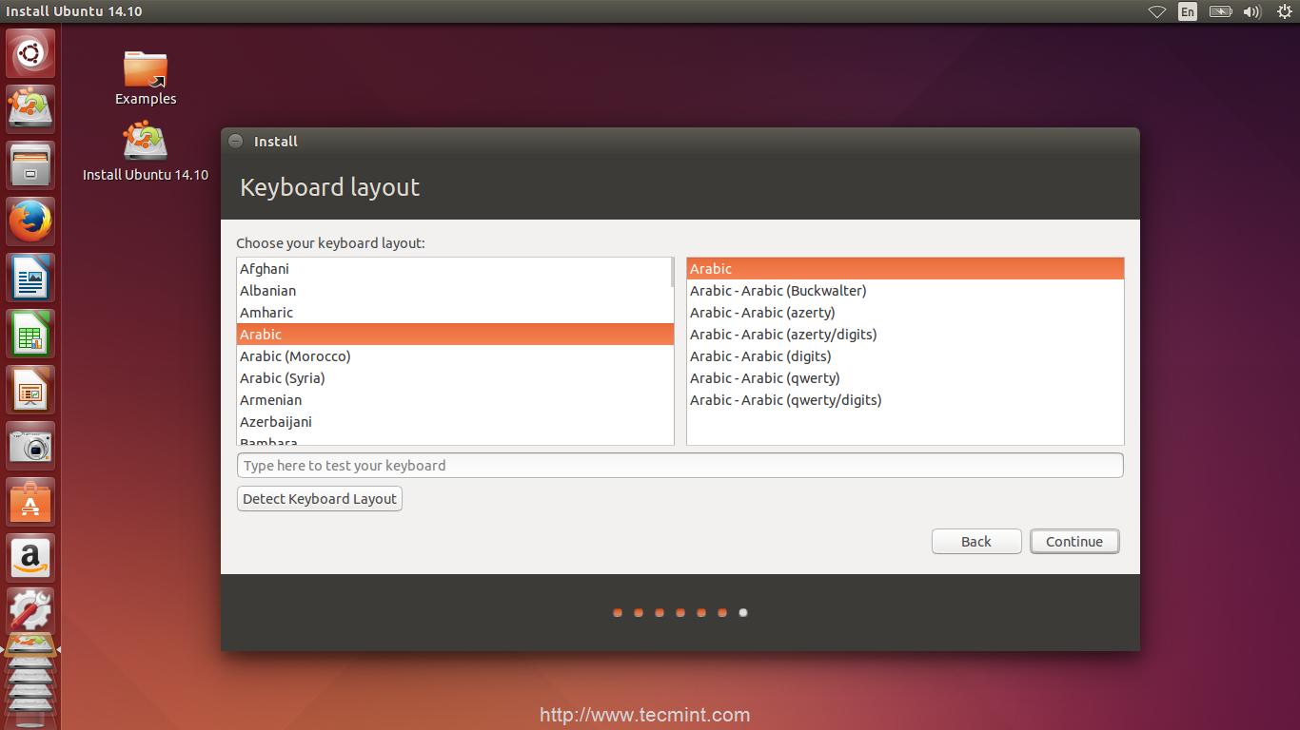Open the battery indicator menu
This screenshot has width=1300, height=730.
(x=1220, y=11)
